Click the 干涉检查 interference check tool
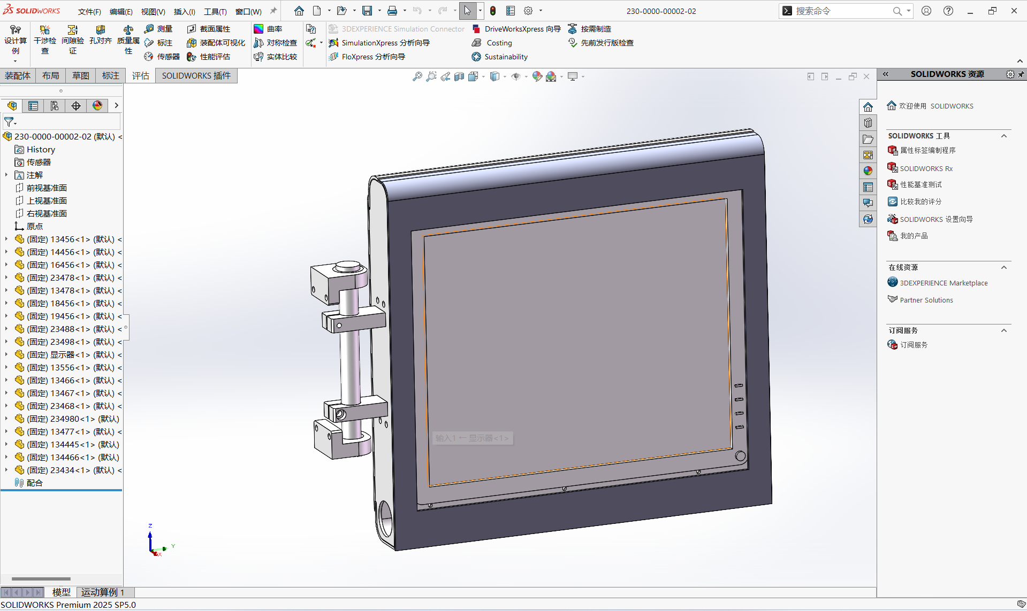Viewport: 1027px width, 611px height. [44, 40]
